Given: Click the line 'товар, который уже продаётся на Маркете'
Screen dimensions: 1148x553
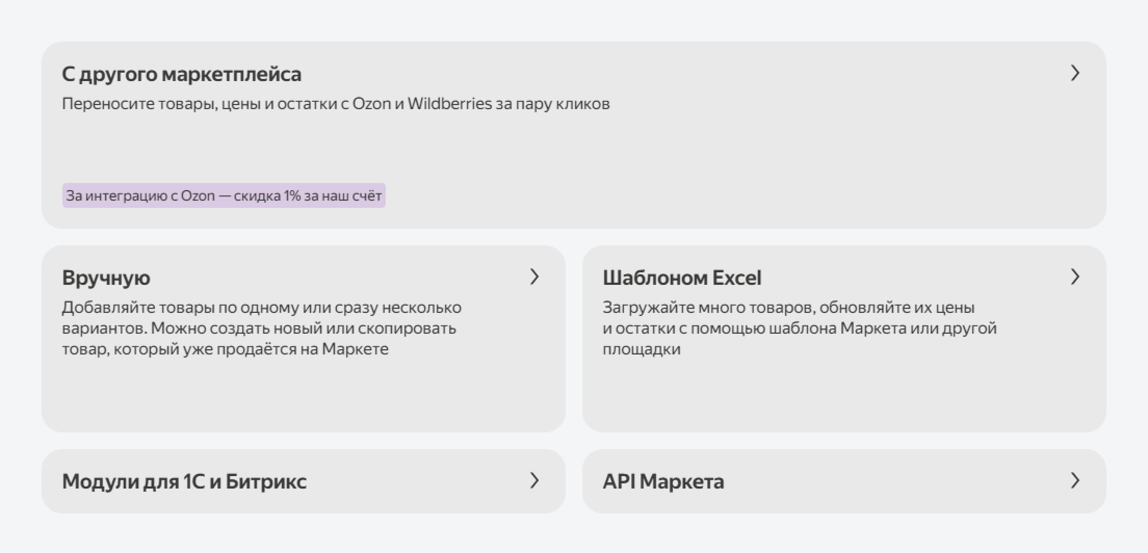Looking at the screenshot, I should (x=225, y=349).
